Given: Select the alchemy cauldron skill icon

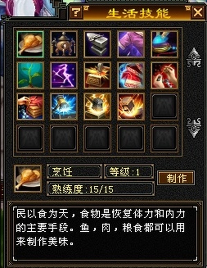Looking at the screenshot, I should tap(64, 44).
